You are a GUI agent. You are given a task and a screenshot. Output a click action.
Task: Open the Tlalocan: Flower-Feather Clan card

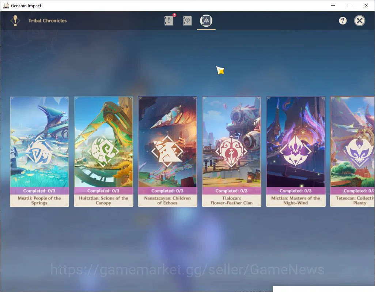[x=232, y=151]
